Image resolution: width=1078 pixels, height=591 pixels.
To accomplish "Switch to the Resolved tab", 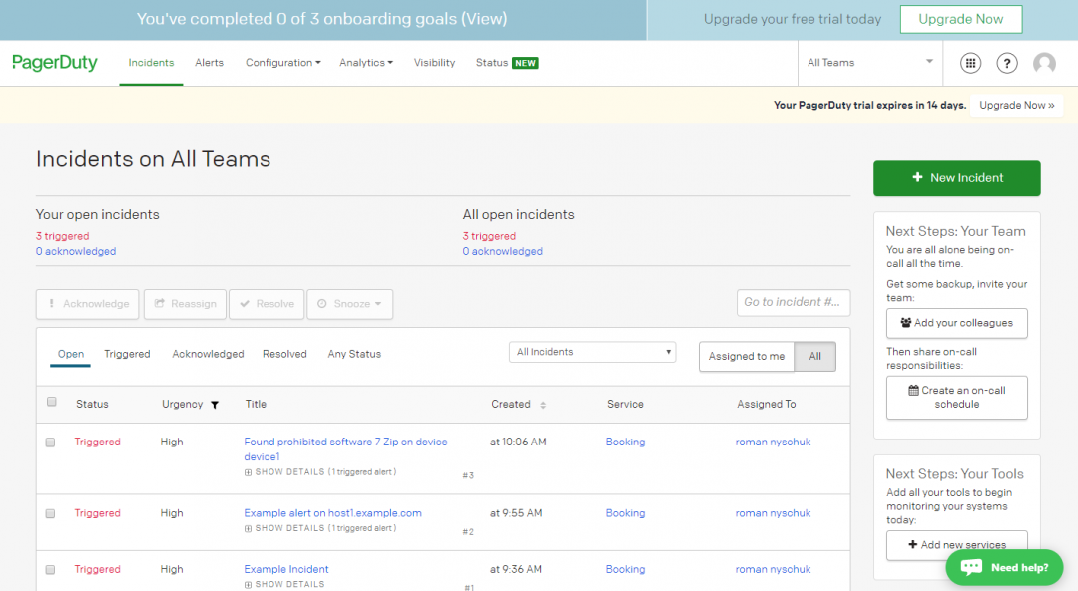I will (284, 354).
